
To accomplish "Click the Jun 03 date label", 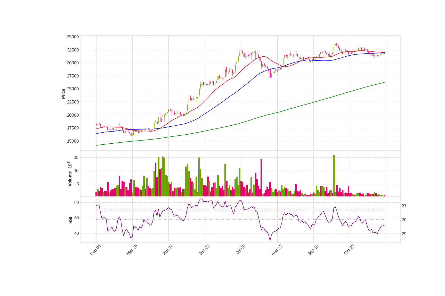I will pyautogui.click(x=204, y=250).
